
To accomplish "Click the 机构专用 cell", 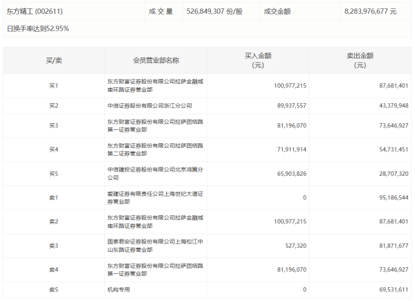I will click(x=118, y=290).
